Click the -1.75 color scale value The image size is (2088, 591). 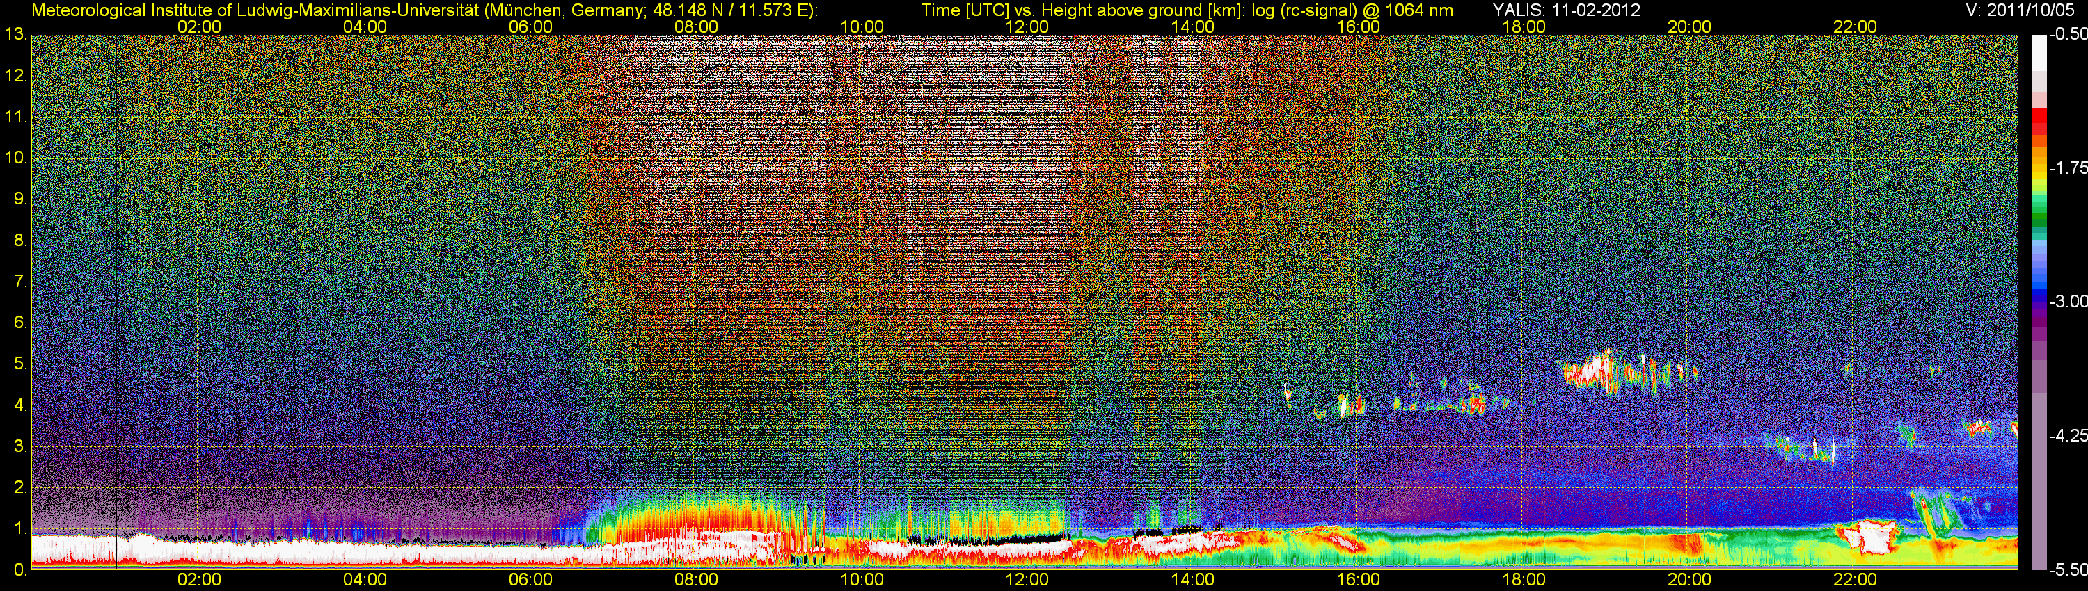[x=2069, y=168]
